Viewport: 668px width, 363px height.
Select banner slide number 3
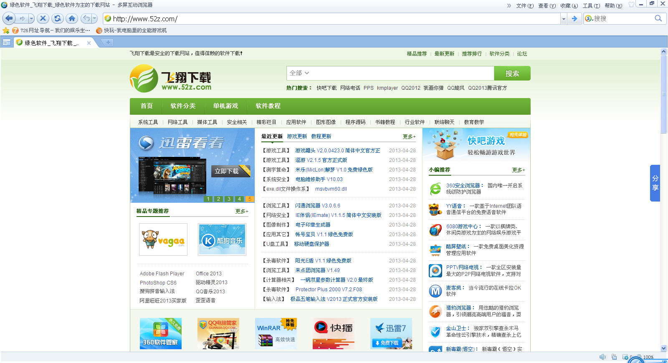[x=229, y=199]
